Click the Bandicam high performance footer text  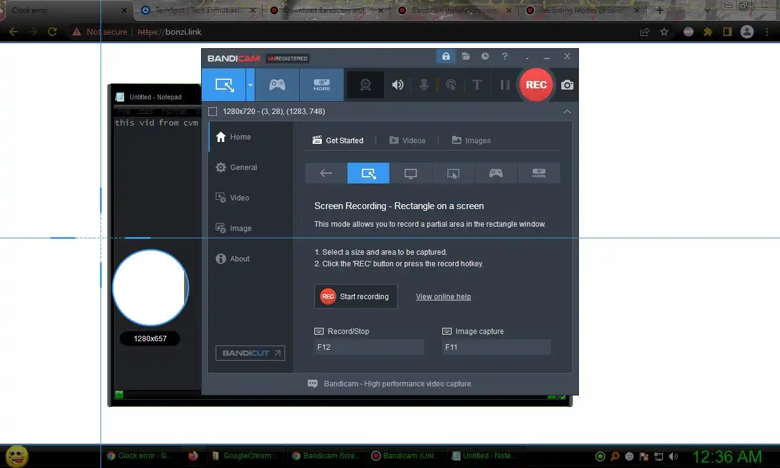coord(399,384)
